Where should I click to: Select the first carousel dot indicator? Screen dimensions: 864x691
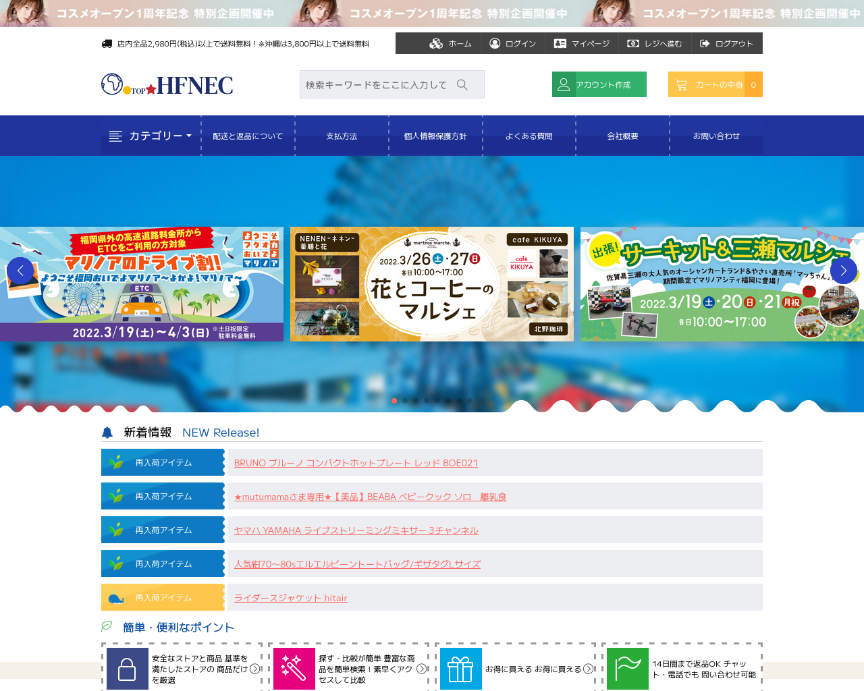(x=394, y=401)
